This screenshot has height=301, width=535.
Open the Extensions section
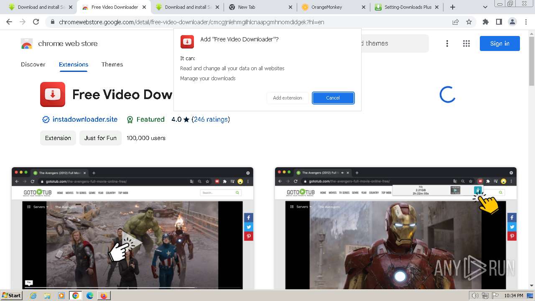pyautogui.click(x=74, y=64)
